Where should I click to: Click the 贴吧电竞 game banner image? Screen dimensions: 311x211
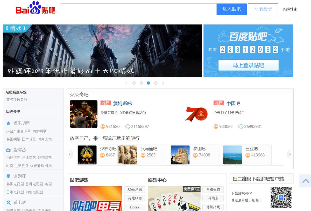point(96,199)
